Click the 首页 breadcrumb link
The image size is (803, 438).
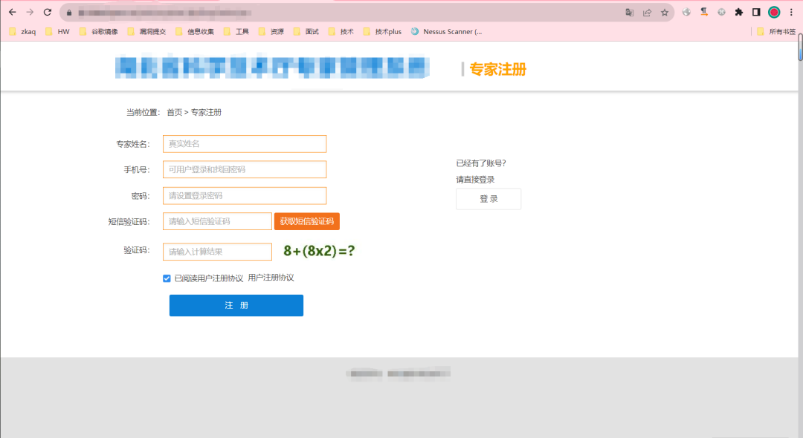174,112
